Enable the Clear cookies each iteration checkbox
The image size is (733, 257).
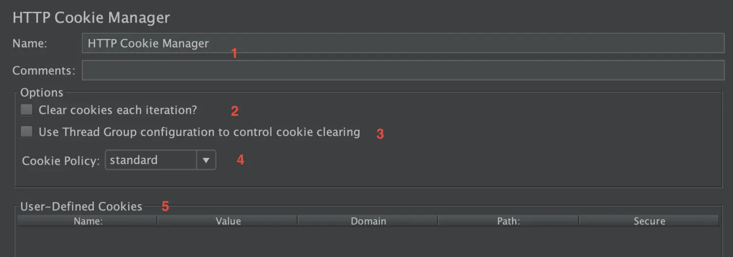coord(26,110)
